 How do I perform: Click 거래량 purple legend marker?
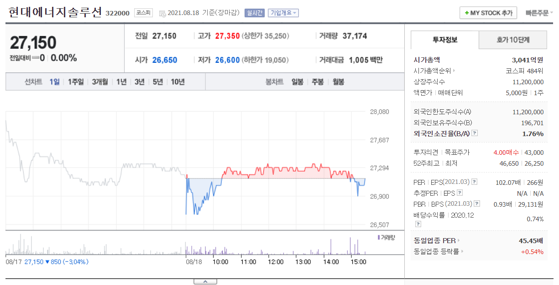tap(379, 237)
